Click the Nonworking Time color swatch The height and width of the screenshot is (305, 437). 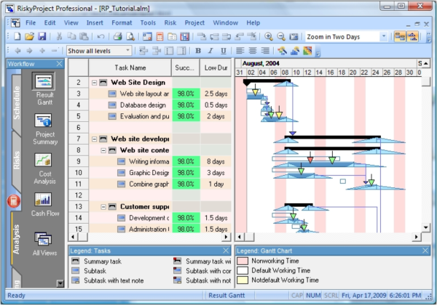pos(241,260)
